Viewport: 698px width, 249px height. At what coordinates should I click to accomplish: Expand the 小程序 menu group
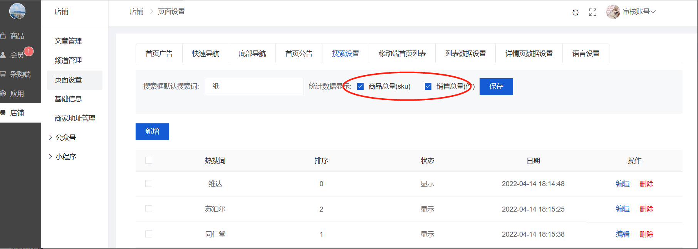[65, 156]
